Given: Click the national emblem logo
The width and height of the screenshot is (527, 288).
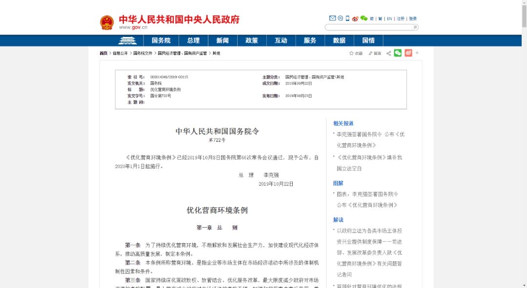Looking at the screenshot, I should point(107,22).
